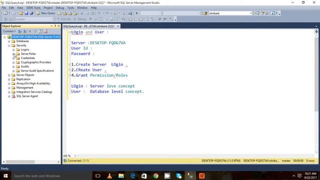The image size is (320, 180).
Task: Select the SQLQuery4.sql document tab
Action: [89, 26]
